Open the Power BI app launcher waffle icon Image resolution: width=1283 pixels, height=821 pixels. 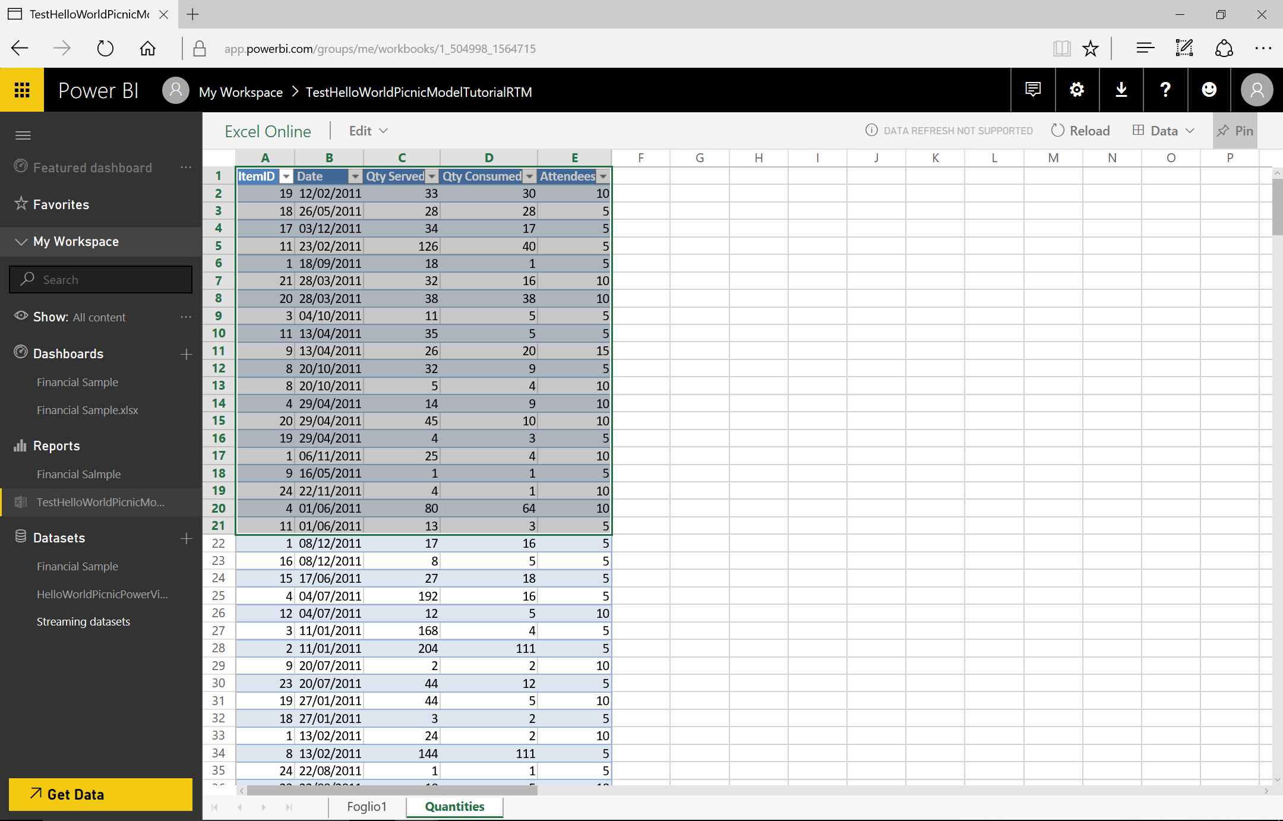click(x=22, y=90)
